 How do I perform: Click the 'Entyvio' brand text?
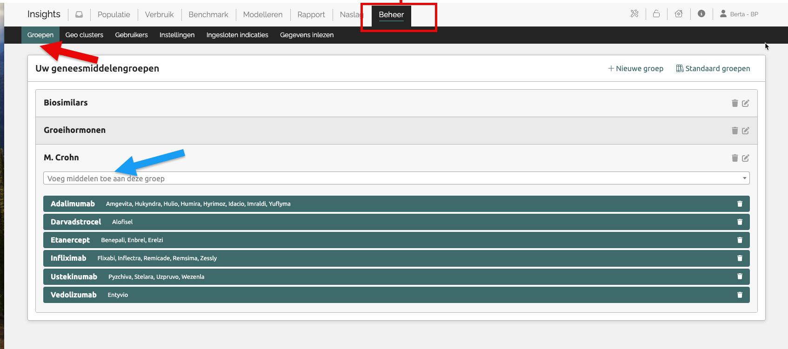pos(118,295)
